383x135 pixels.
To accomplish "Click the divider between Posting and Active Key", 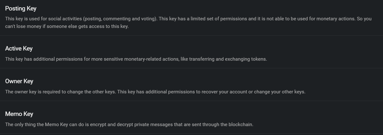I will 191,35.
